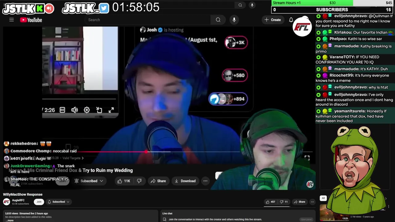Click the live chat replay icon
This screenshot has height=222, width=395.
pyautogui.click(x=164, y=220)
